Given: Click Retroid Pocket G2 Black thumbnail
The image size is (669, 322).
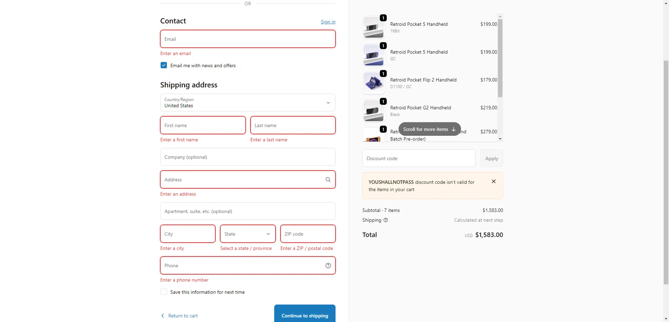Looking at the screenshot, I should [373, 111].
